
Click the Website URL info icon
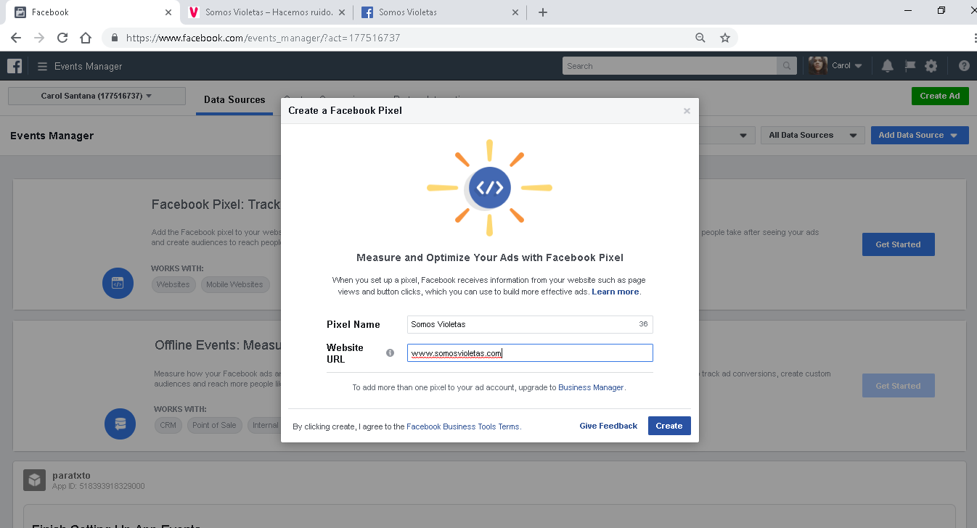point(390,352)
